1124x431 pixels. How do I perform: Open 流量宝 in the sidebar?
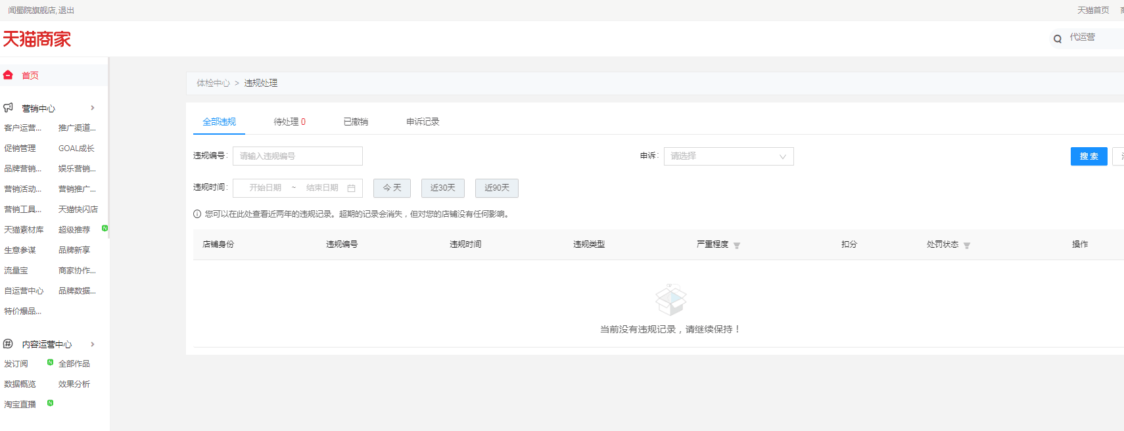[x=16, y=271]
